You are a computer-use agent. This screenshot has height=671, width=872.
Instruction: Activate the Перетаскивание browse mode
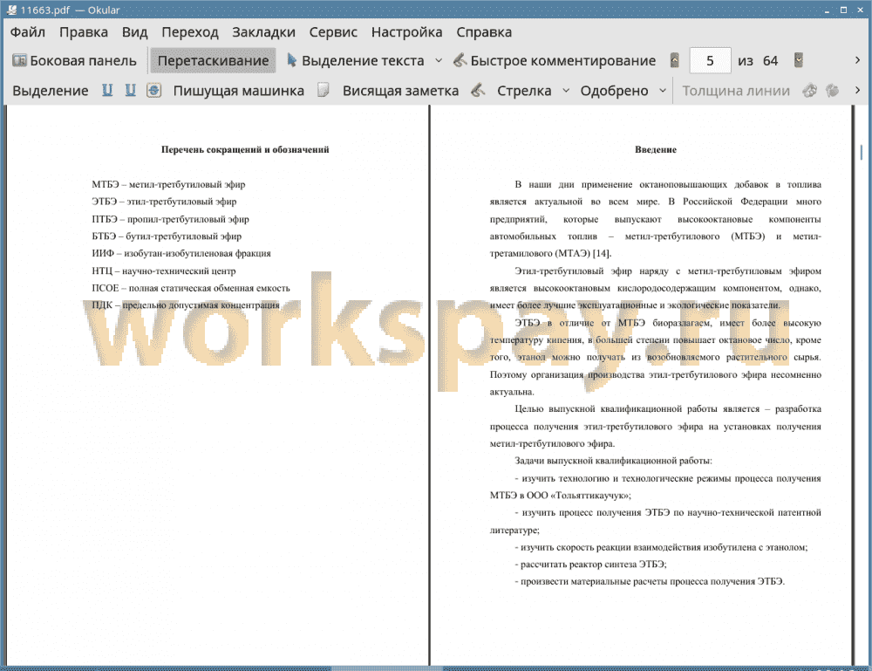[213, 61]
